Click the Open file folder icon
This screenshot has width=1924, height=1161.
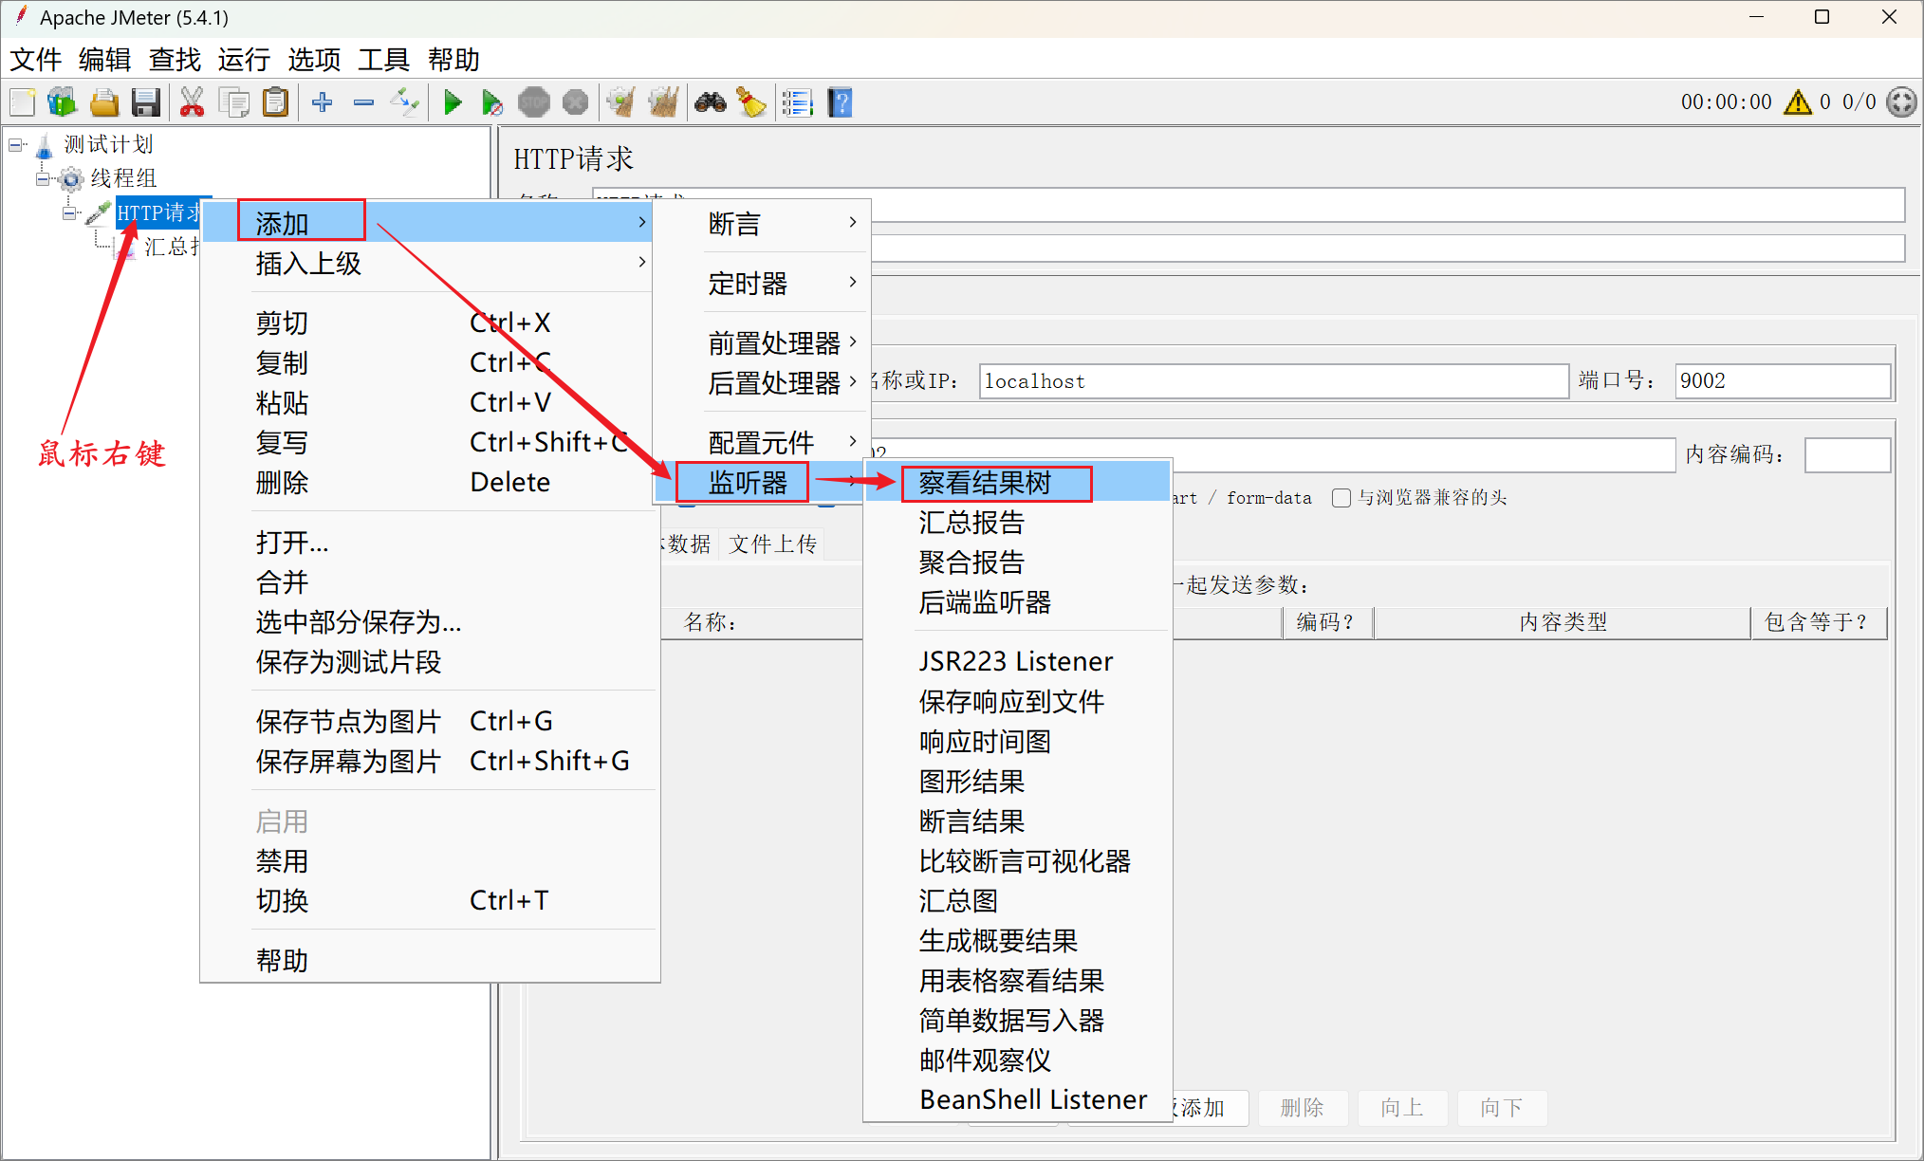point(104,101)
